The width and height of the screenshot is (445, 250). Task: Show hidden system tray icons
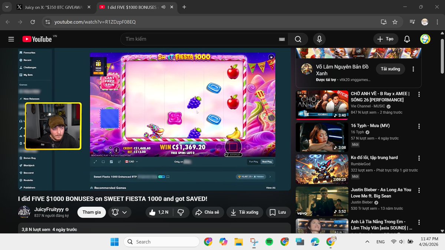coord(367,242)
